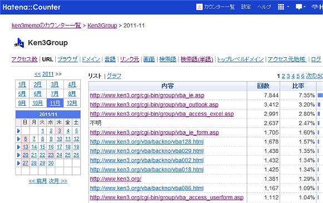
Task: Select day 30 in the calendar
Action: pos(51,163)
